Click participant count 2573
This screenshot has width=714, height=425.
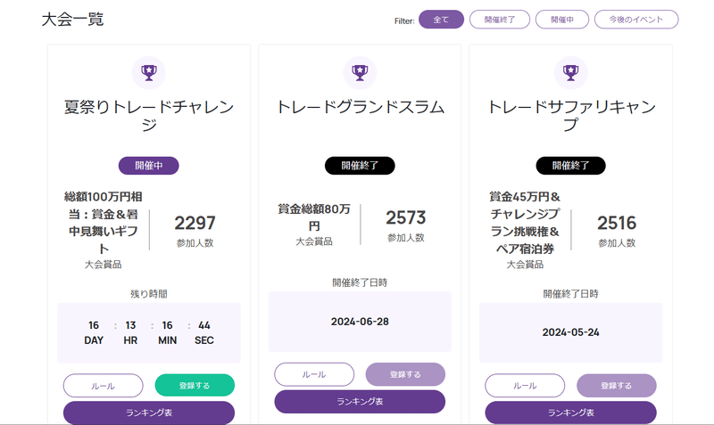point(406,217)
